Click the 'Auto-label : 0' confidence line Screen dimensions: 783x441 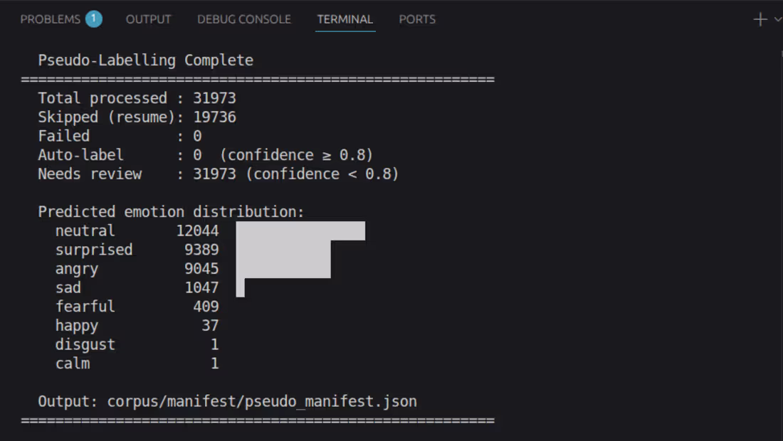(x=206, y=155)
